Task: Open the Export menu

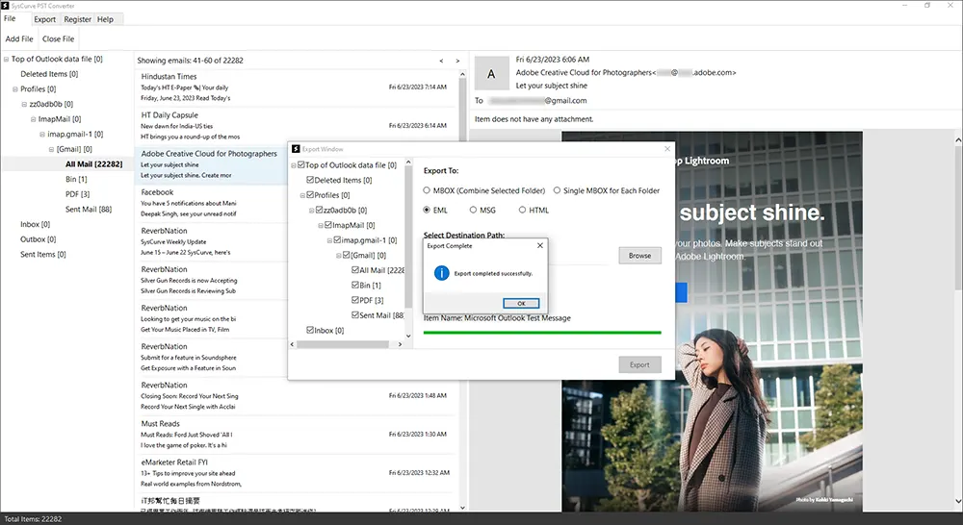Action: click(45, 19)
